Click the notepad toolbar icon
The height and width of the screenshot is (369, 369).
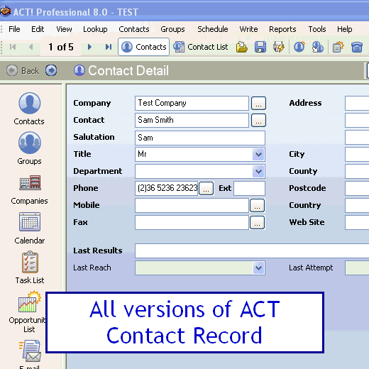coord(338,47)
